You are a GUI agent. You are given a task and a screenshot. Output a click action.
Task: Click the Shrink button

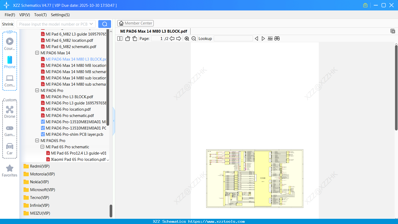(x=8, y=24)
